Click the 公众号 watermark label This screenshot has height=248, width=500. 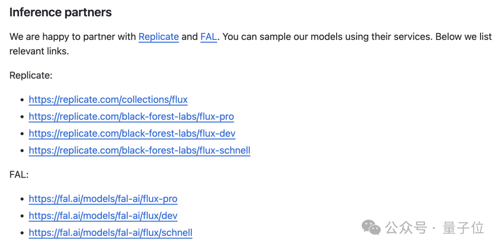tap(406, 228)
